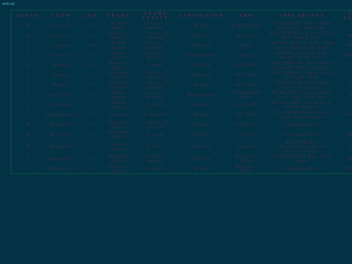The image size is (352, 264).
Task: Click the SOUTHERN black skin appearance cell
Action: tap(302, 104)
